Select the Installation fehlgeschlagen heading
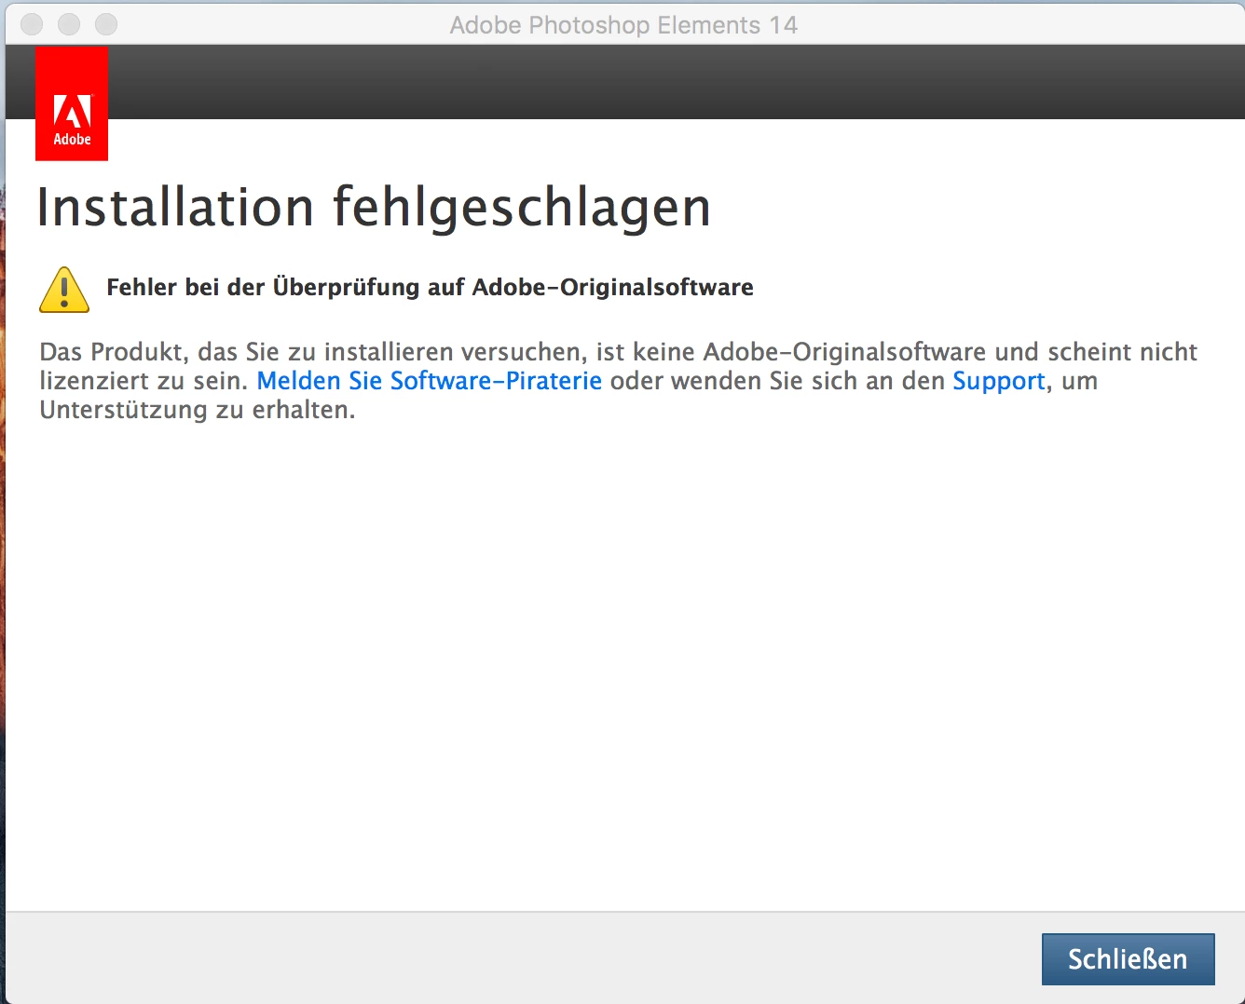Viewport: 1245px width, 1004px height. pyautogui.click(x=374, y=207)
